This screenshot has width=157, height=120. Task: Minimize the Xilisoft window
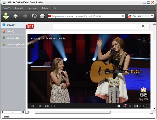coord(144,3)
